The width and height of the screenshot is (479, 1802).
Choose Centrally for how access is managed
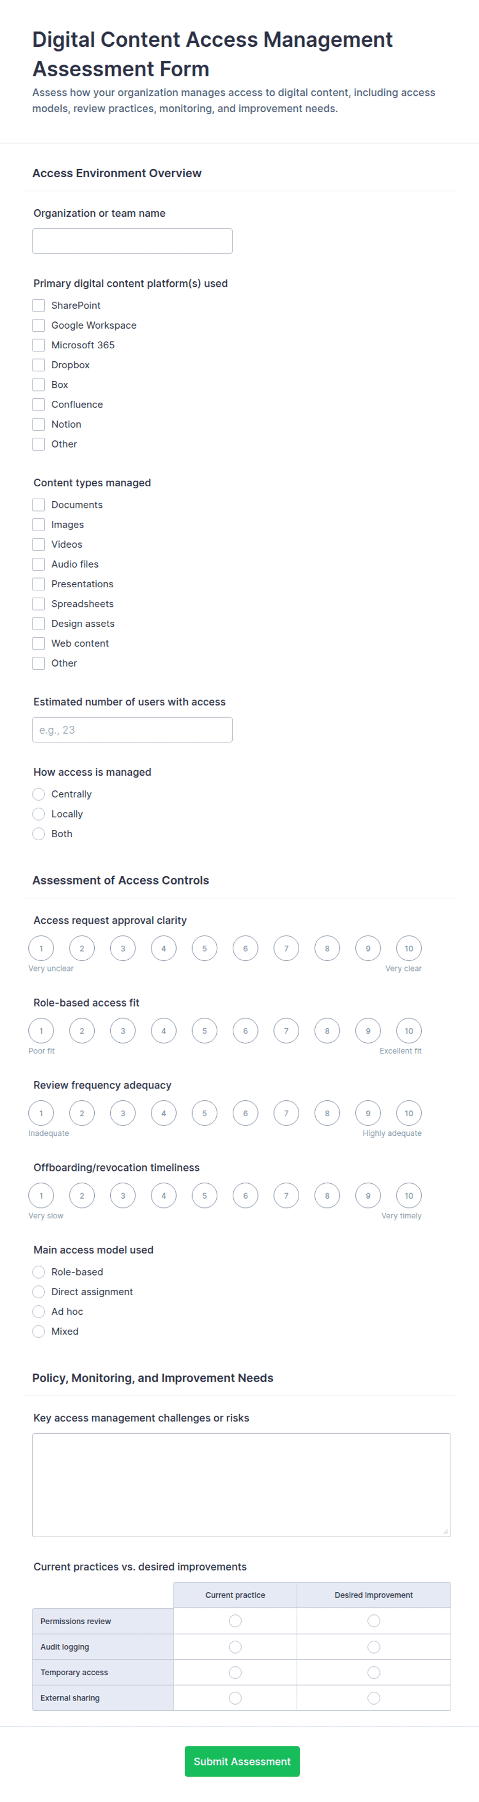(x=39, y=794)
